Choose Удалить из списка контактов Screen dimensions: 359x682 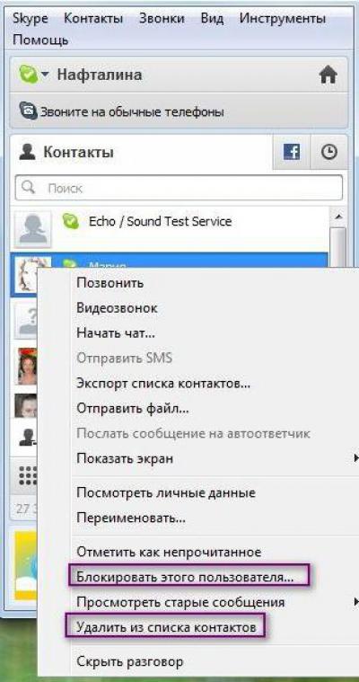pyautogui.click(x=166, y=627)
